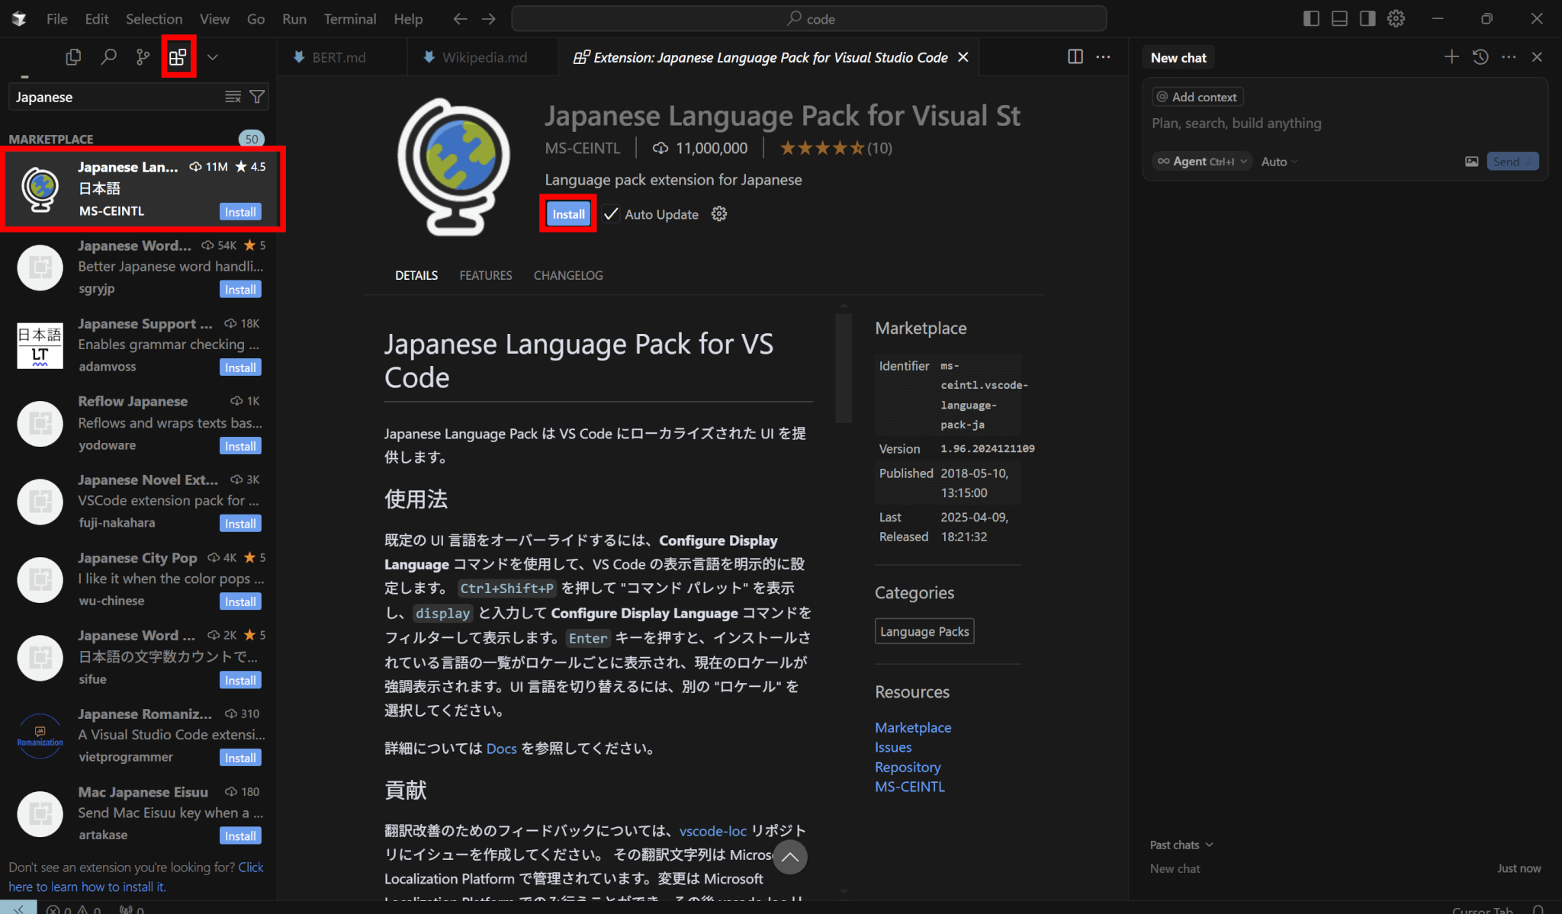Open the MS-CEINTL publisher link under Resources

(x=910, y=787)
